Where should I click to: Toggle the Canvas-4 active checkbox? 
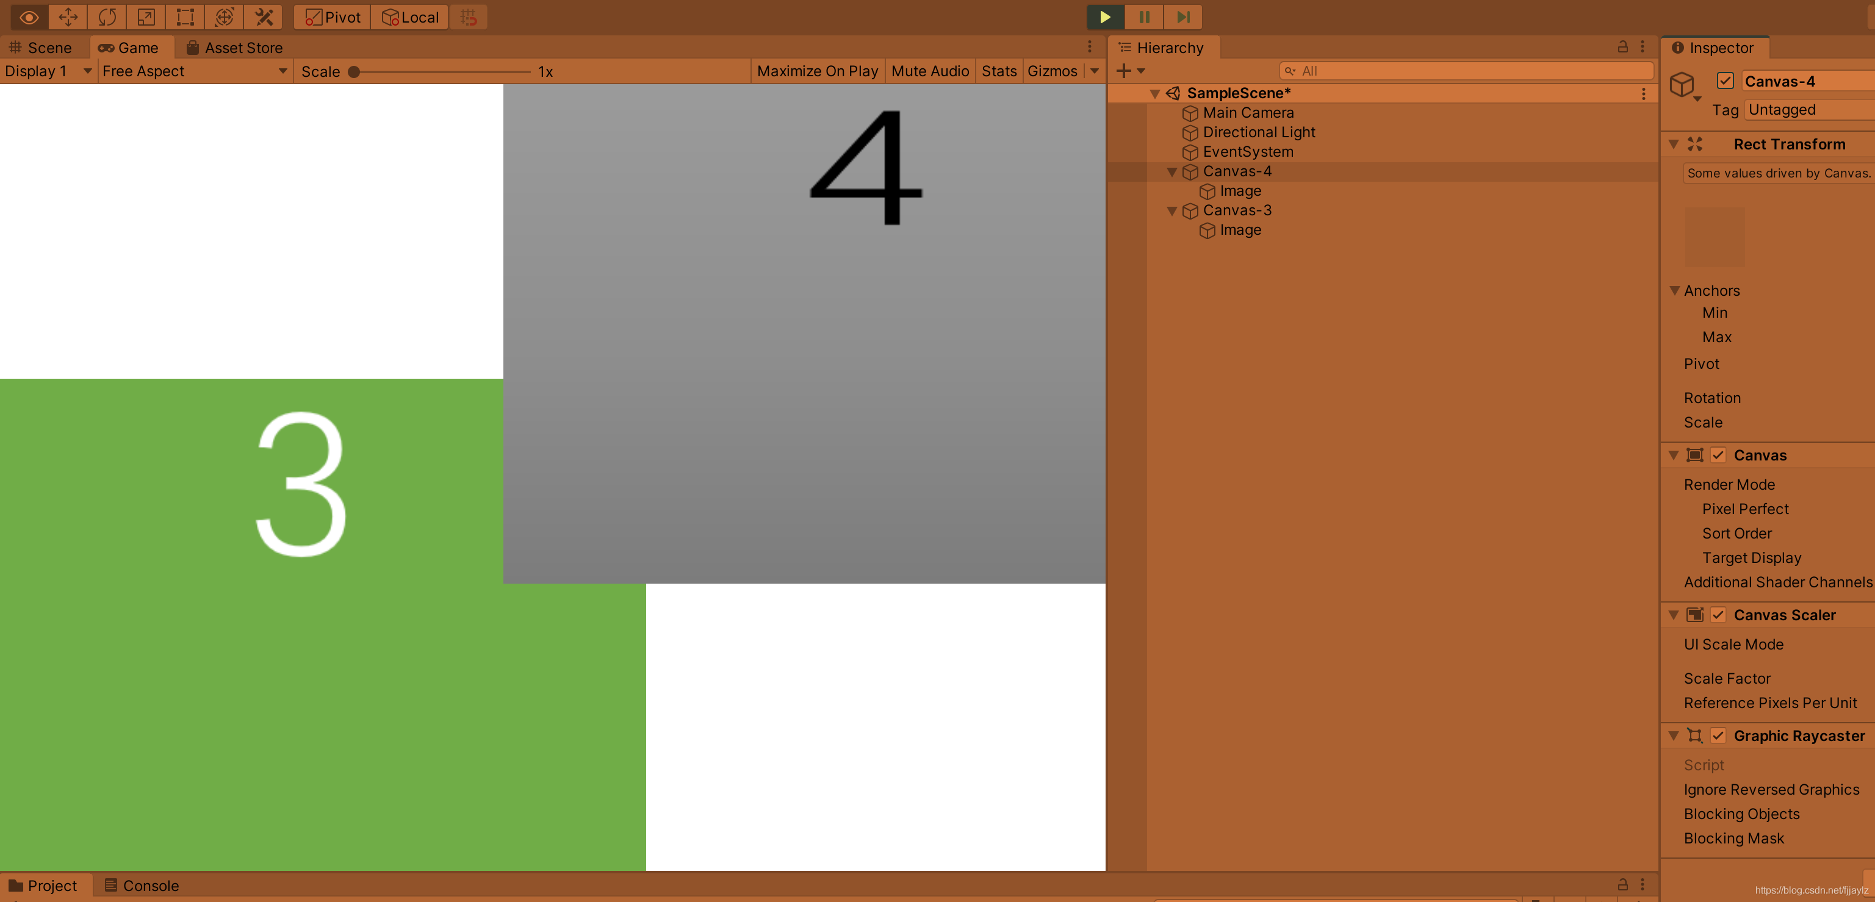point(1725,81)
